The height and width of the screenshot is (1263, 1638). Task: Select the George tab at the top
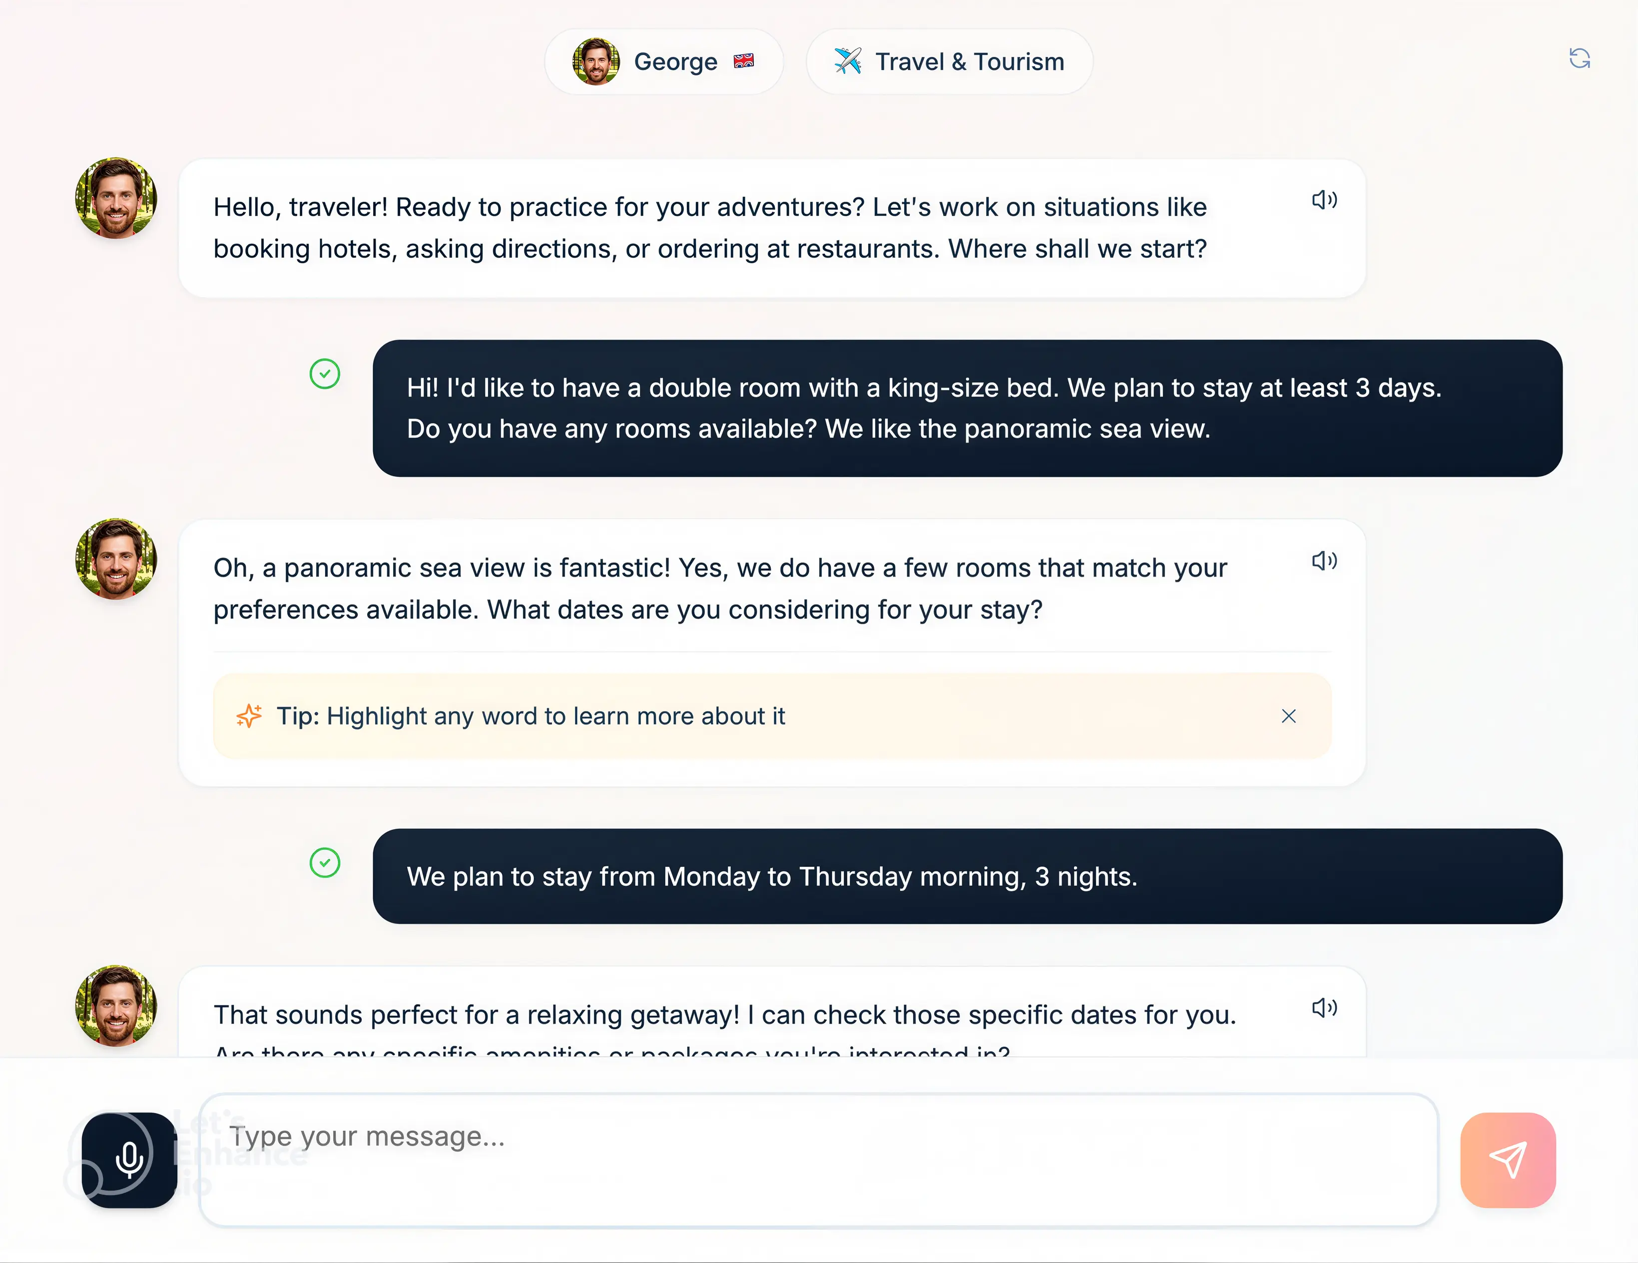click(663, 61)
